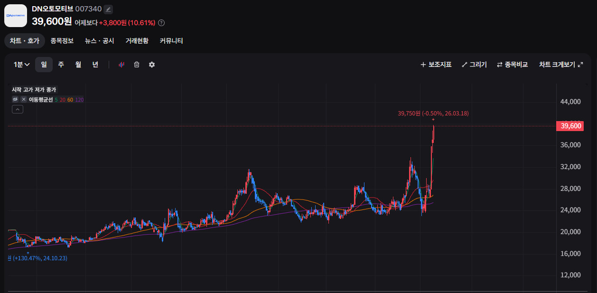This screenshot has width=597, height=293.
Task: Remove the 이동평균선 indicator with X
Action: [x=23, y=99]
